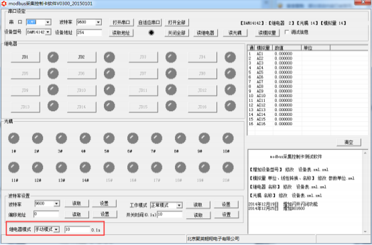The height and width of the screenshot is (245, 372).
Task: Click the indicator lamp next to JD1
Action: click(53, 58)
